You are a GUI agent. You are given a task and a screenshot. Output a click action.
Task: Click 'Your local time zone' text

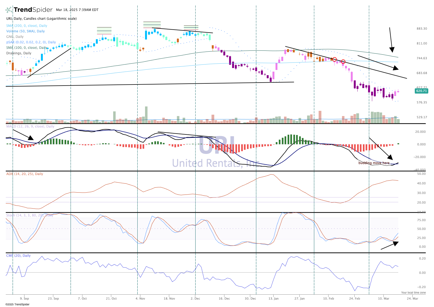click(413, 293)
